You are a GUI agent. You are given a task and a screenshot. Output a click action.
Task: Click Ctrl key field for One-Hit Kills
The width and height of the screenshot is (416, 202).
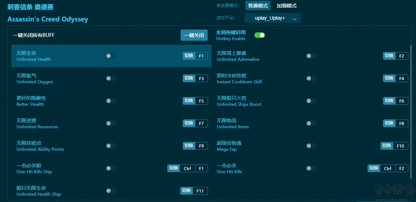[x=388, y=168]
